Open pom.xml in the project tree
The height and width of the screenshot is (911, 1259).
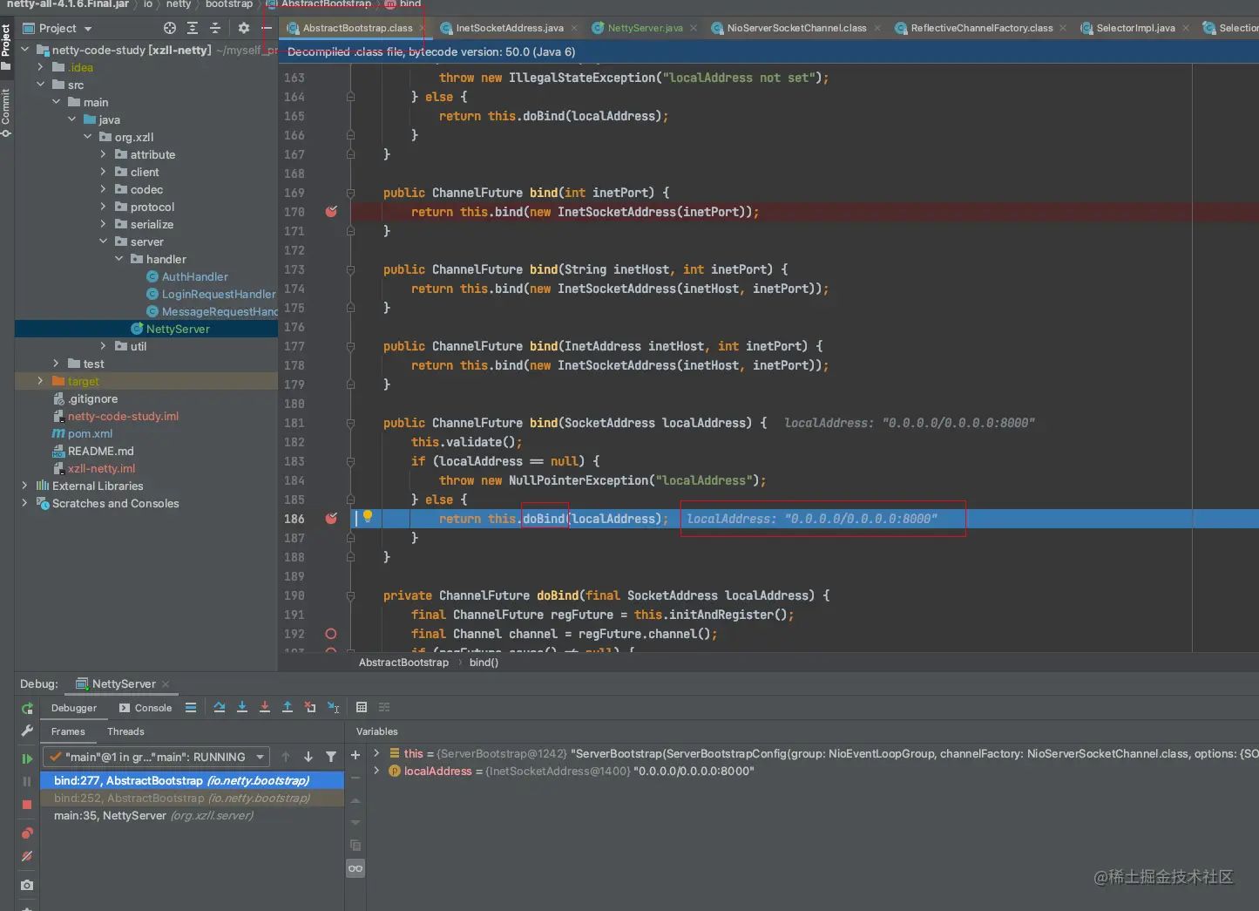point(90,433)
